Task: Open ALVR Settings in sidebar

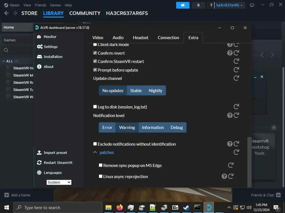Action: click(47, 47)
